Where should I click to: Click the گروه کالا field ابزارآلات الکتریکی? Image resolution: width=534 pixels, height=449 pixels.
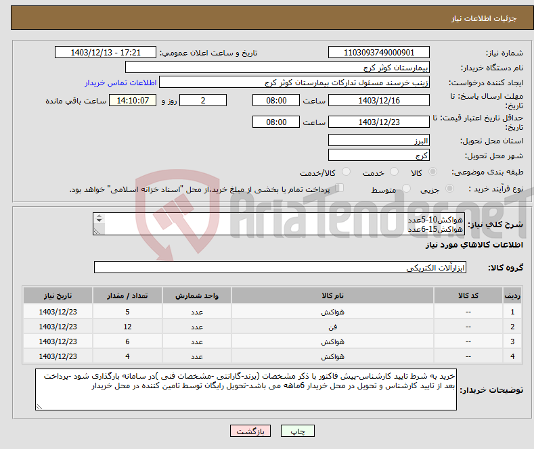point(280,267)
